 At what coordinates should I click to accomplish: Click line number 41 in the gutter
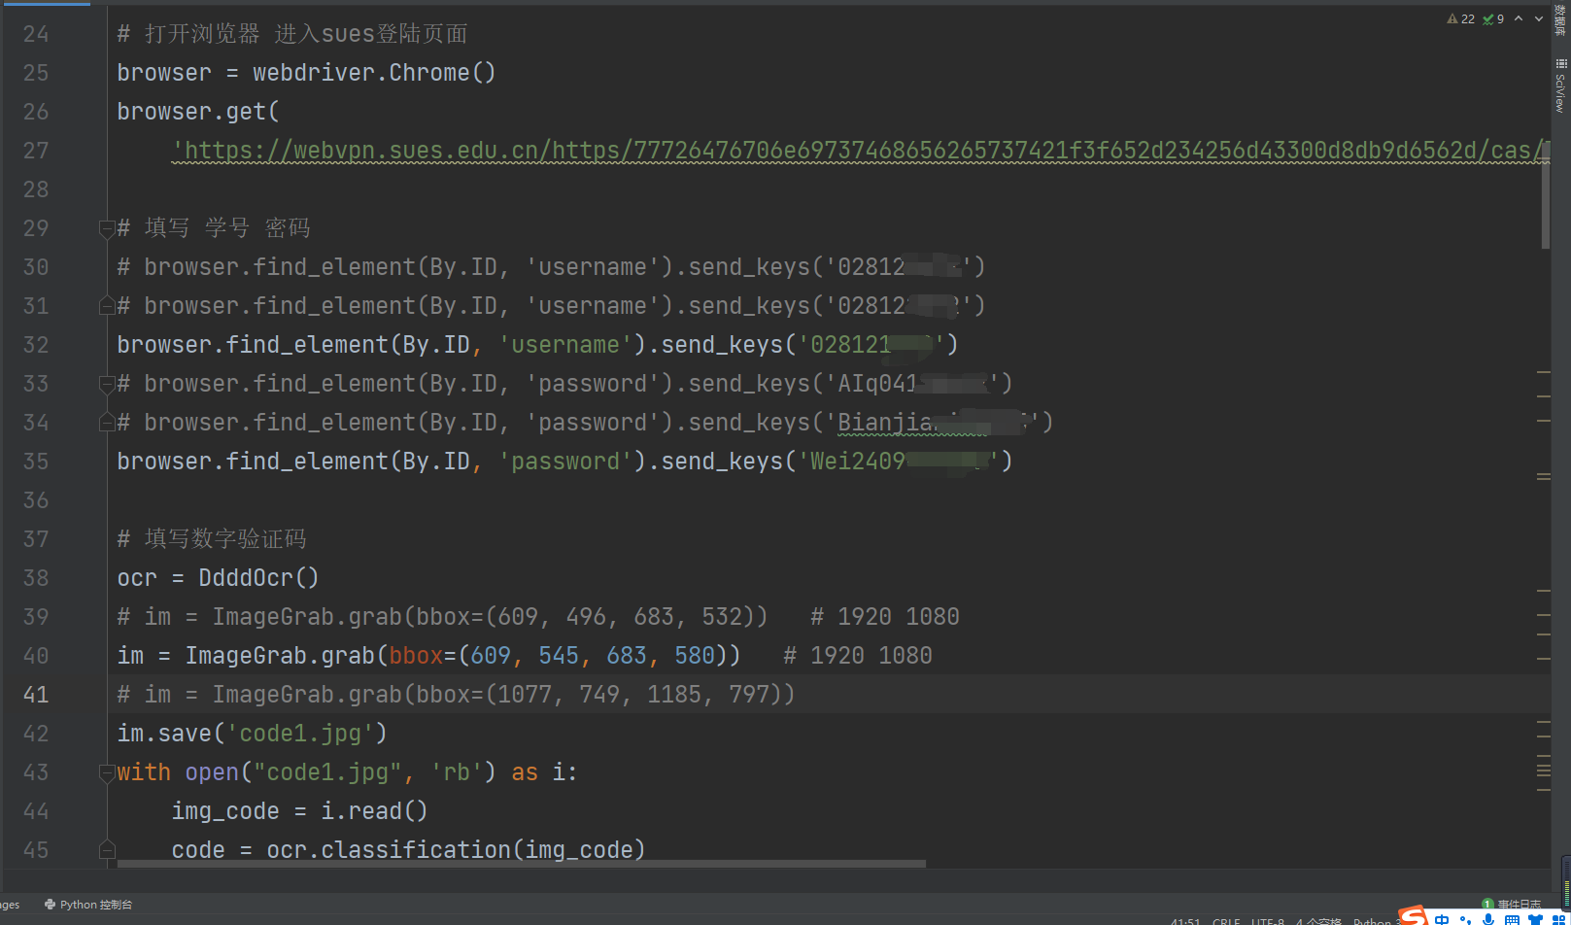36,695
